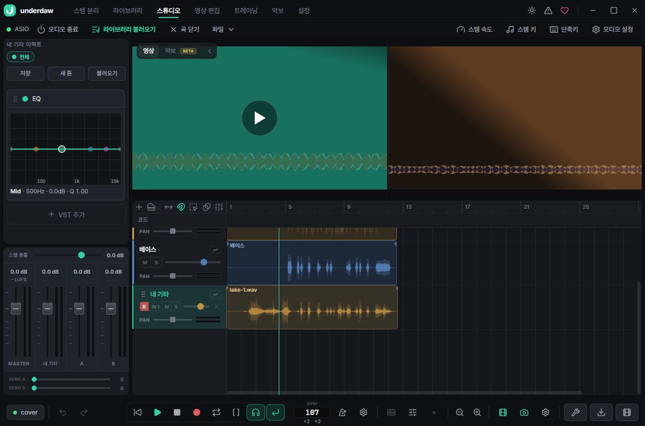This screenshot has height=426, width=645.
Task: Open the mixer sliders icon in track toolbar
Action: (x=219, y=207)
